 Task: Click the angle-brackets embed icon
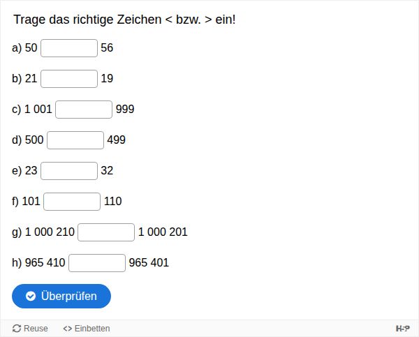pos(67,329)
